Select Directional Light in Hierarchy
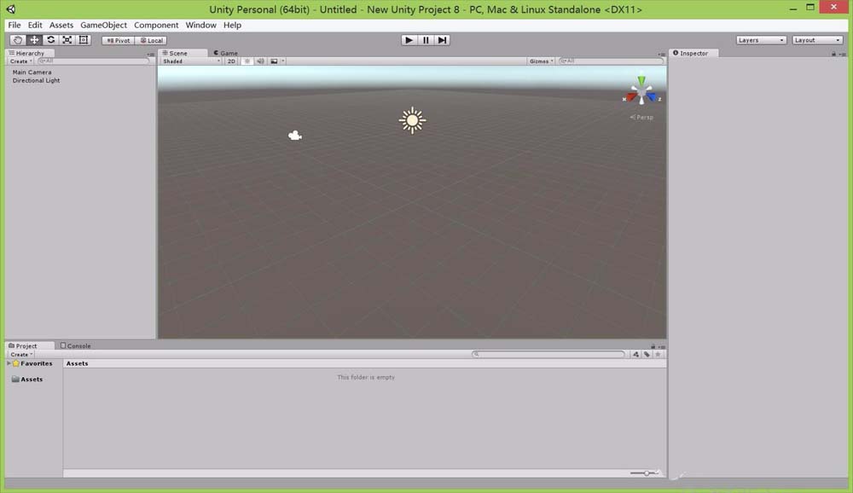This screenshot has height=493, width=853. pyautogui.click(x=36, y=80)
